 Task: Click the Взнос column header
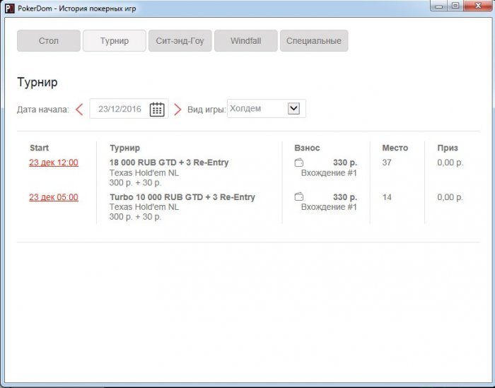[307, 148]
